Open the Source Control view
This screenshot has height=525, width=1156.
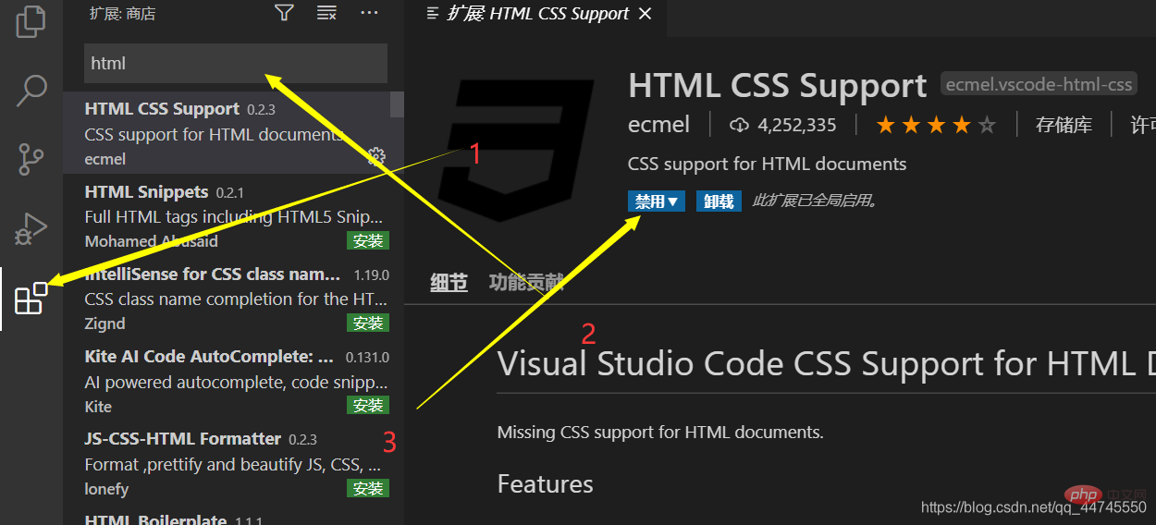[x=31, y=159]
